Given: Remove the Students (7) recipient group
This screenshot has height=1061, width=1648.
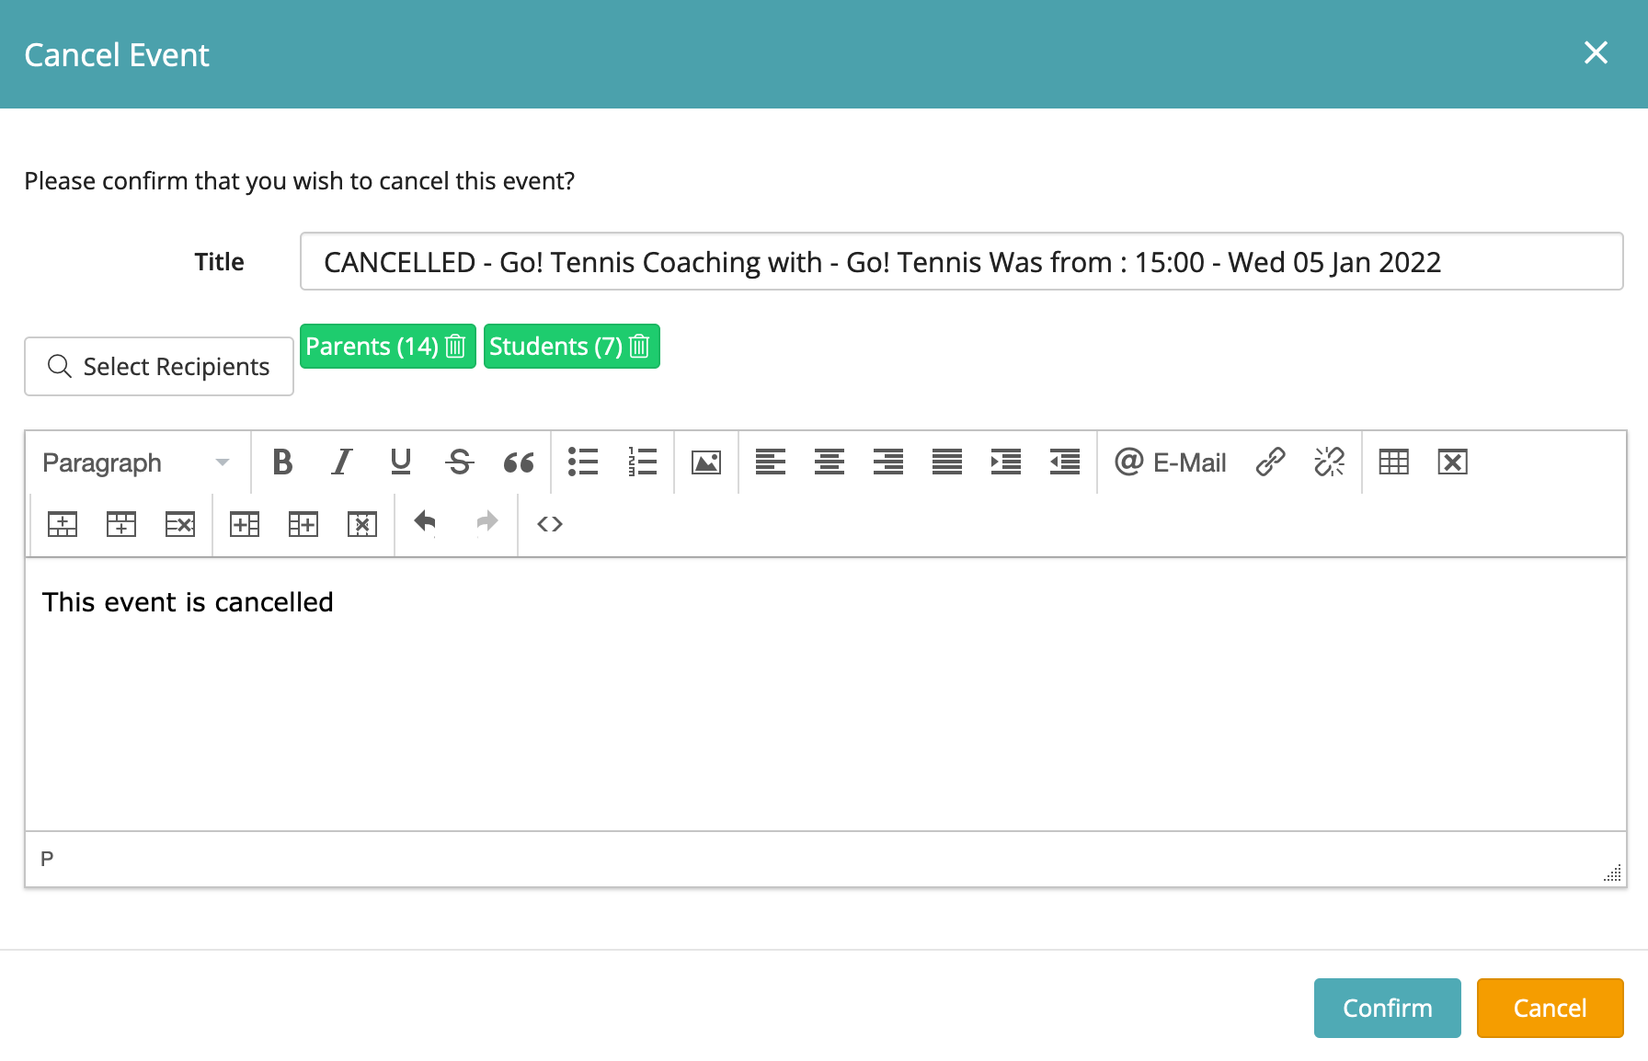Looking at the screenshot, I should 639,347.
